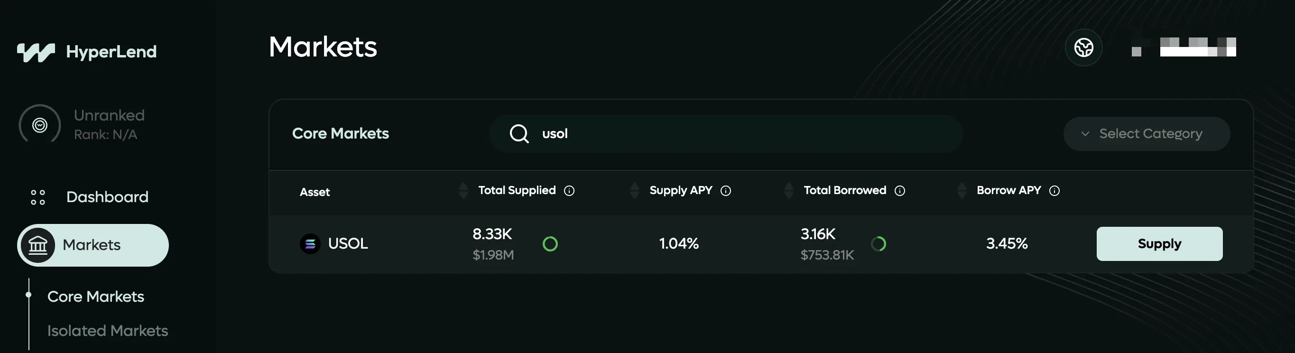Open the Unranked rank badge icon
1295x353 pixels.
point(40,125)
